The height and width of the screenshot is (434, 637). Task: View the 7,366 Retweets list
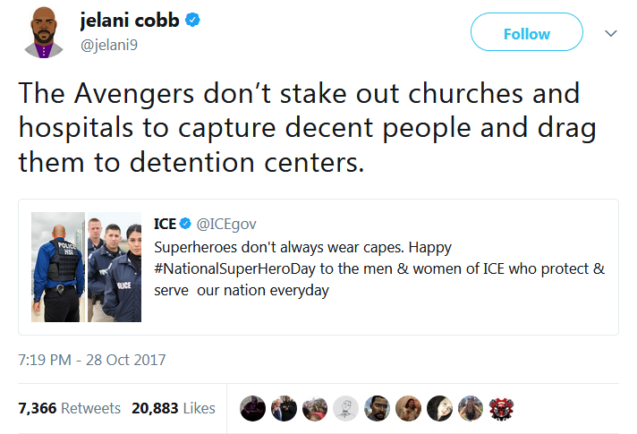pos(69,408)
